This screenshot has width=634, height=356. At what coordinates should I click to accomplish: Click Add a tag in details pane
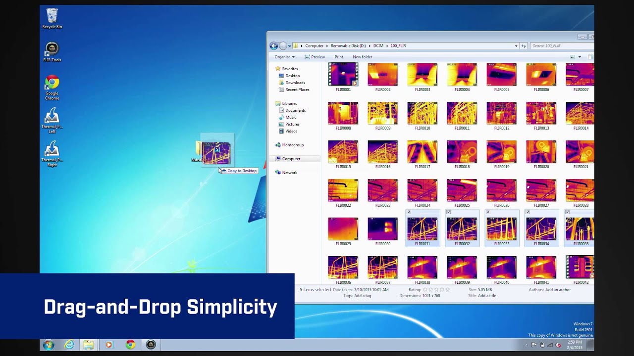363,296
